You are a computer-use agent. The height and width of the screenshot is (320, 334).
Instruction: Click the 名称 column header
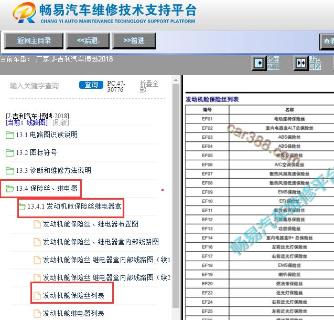pyautogui.click(x=289, y=110)
